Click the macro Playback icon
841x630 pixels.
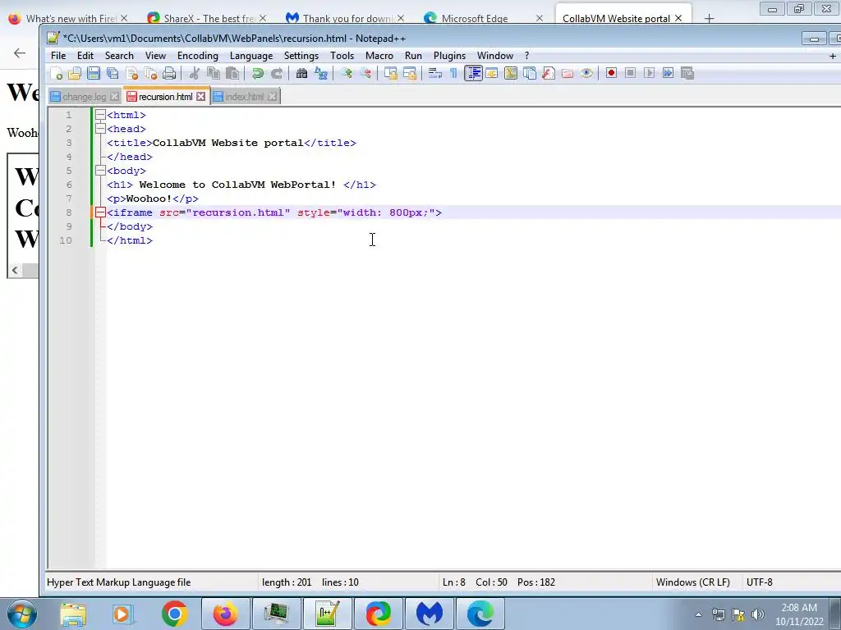coord(649,73)
